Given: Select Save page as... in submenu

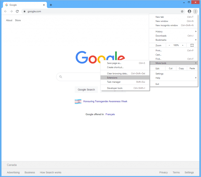Looking at the screenshot, I should pyautogui.click(x=125, y=63).
